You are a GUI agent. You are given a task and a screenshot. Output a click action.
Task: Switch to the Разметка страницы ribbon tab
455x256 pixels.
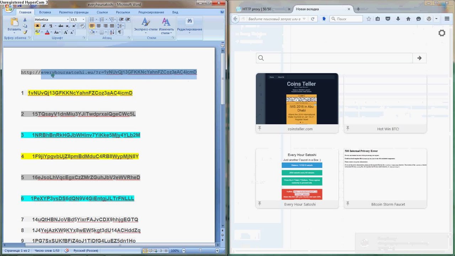(74, 12)
